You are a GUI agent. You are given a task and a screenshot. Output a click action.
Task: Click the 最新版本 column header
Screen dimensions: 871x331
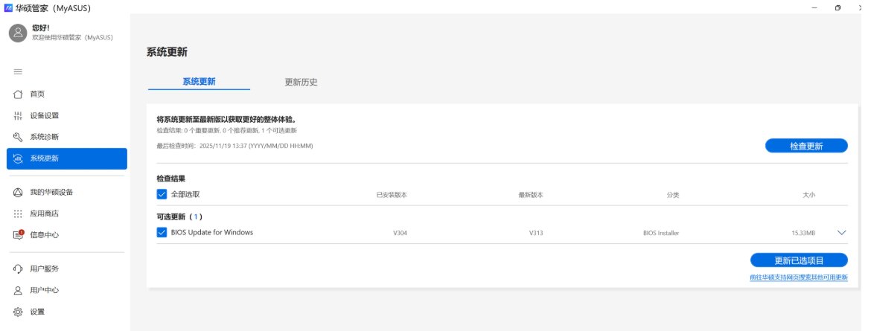(x=531, y=195)
